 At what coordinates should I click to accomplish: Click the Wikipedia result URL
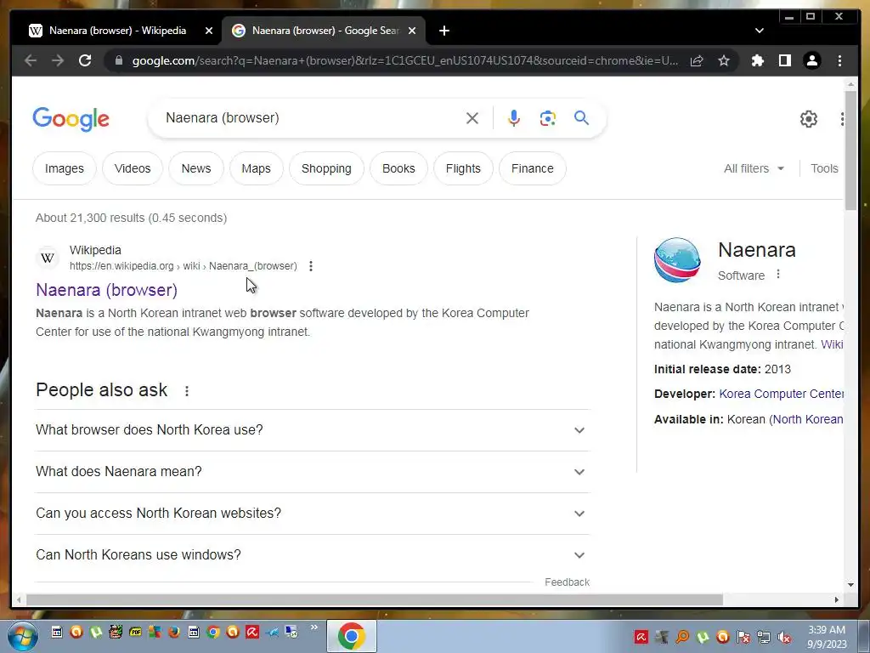pos(184,266)
